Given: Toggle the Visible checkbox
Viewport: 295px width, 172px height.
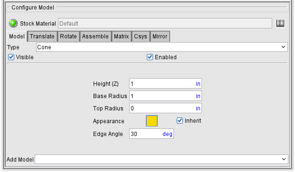Looking at the screenshot, I should tap(11, 57).
